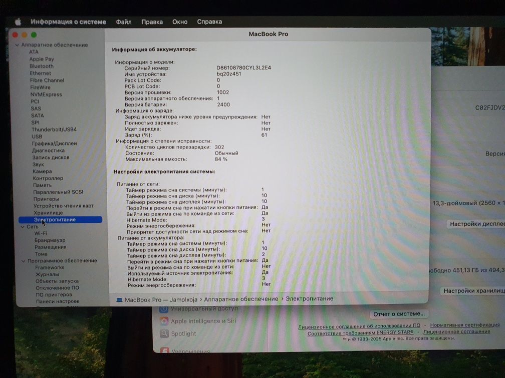This screenshot has height=378, width=505.
Task: Open Нормативная сертификация link
Action: [465, 325]
